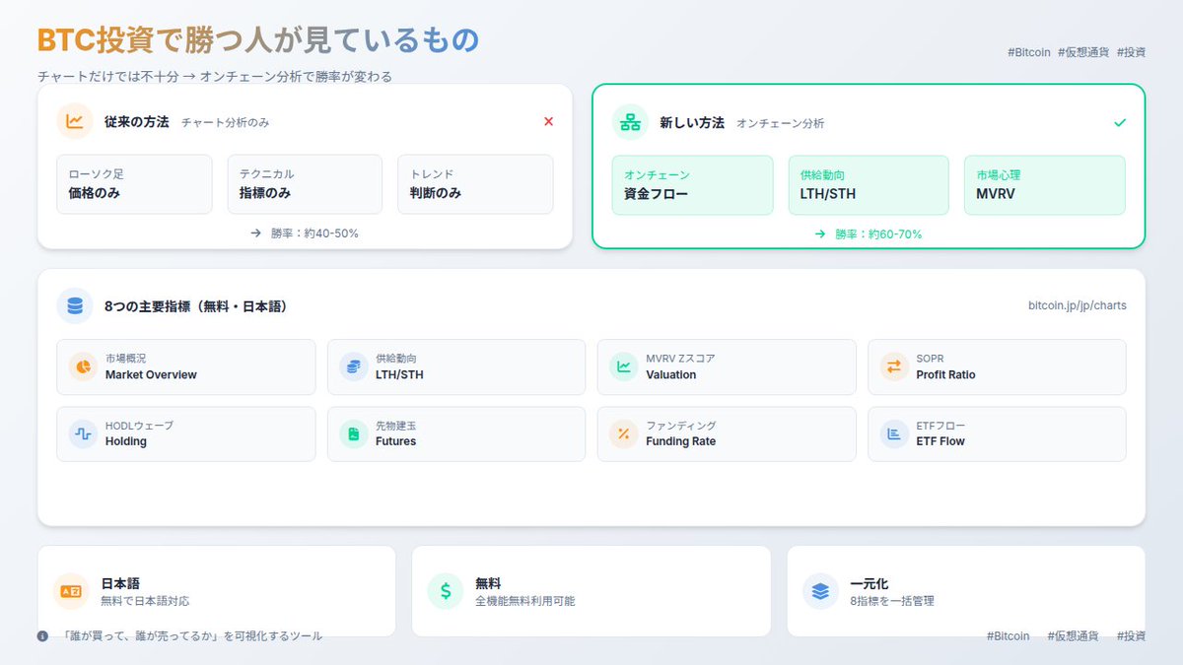Click the database icon beside 8つの主要指標
The image size is (1183, 665).
point(75,306)
